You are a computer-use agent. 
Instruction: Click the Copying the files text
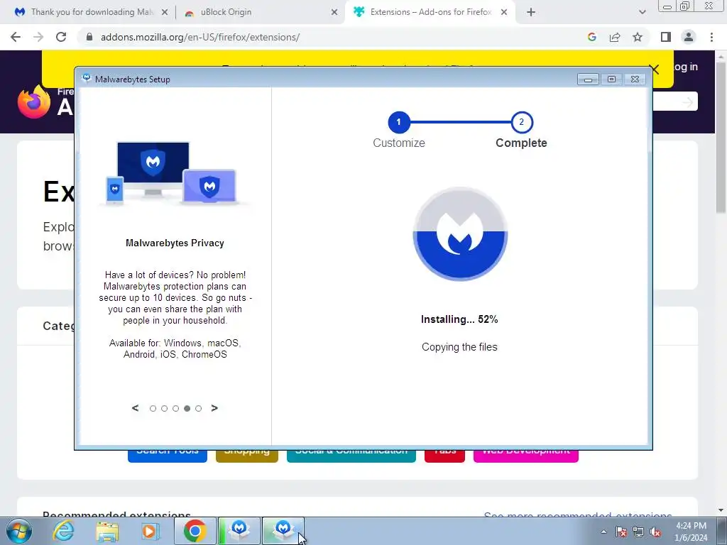(x=459, y=347)
